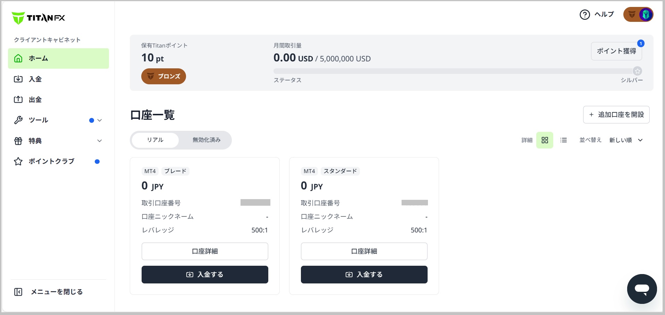The width and height of the screenshot is (665, 315).
Task: Open the deposit page from sidebar
Action: point(35,79)
